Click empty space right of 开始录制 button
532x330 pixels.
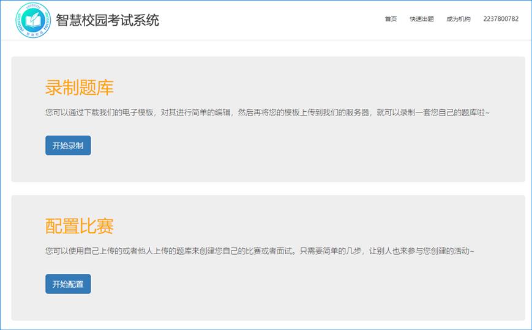click(x=275, y=146)
